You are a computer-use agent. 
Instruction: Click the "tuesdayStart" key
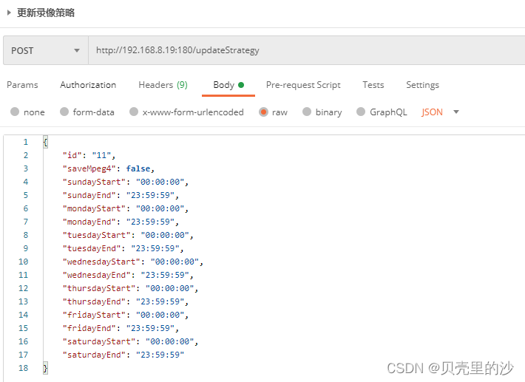click(96, 235)
